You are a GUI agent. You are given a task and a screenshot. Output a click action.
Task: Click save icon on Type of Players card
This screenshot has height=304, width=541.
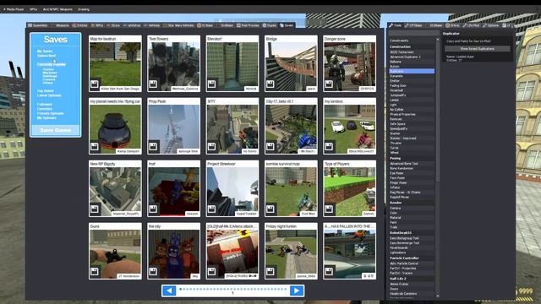coord(329,209)
